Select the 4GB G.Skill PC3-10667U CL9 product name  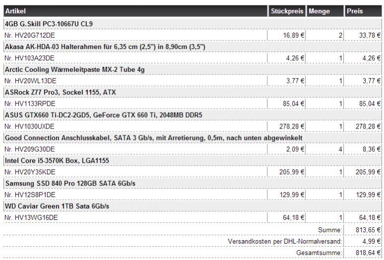click(x=49, y=24)
